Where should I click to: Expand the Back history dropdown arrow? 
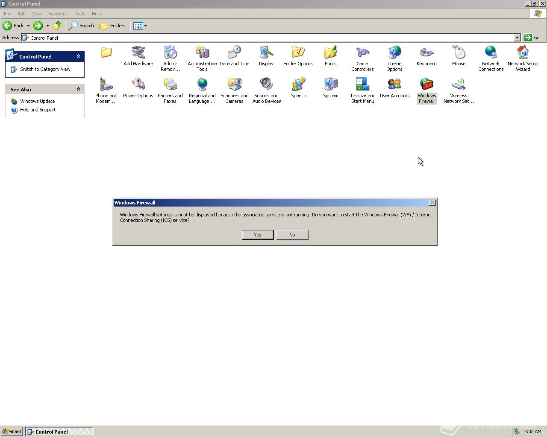(28, 26)
